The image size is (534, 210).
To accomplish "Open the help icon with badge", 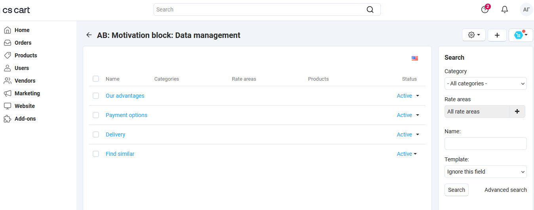I will (x=485, y=9).
